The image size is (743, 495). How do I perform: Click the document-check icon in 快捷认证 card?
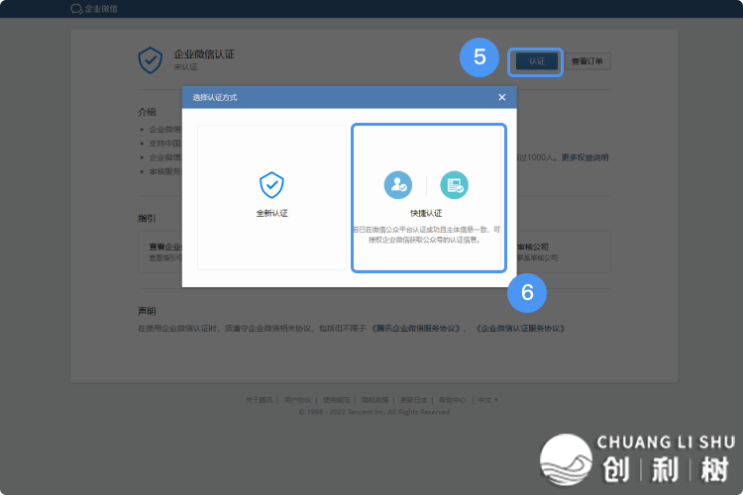click(454, 185)
